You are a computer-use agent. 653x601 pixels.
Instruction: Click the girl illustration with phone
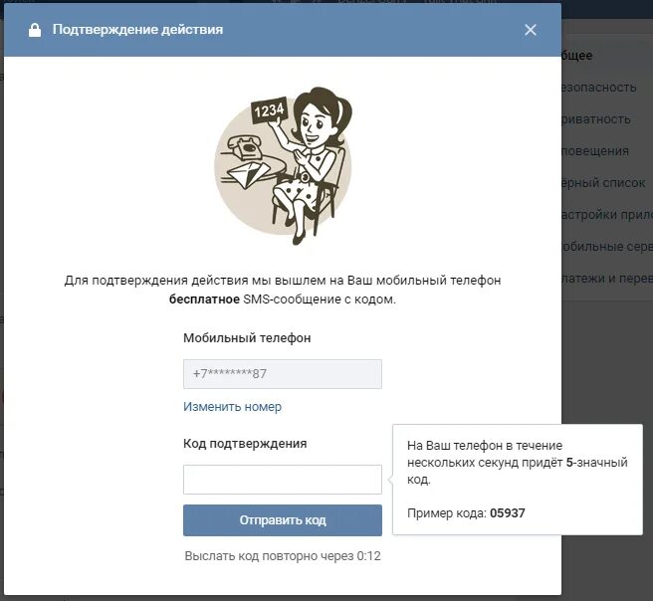[x=283, y=165]
